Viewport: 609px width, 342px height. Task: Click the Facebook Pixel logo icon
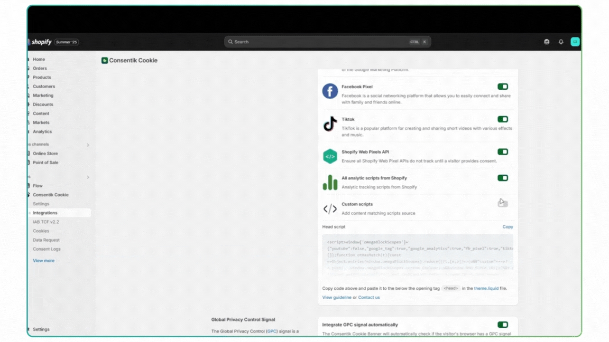330,91
